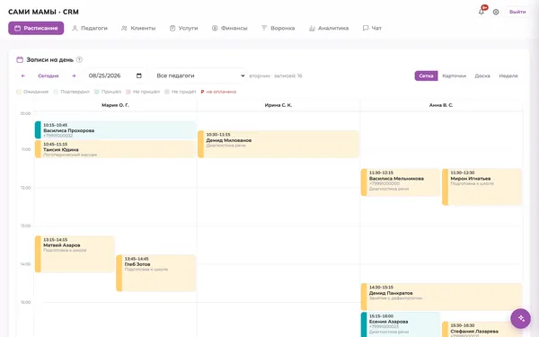Click column header Ирина С. К.
Screen dimensions: 539x337
pos(278,105)
